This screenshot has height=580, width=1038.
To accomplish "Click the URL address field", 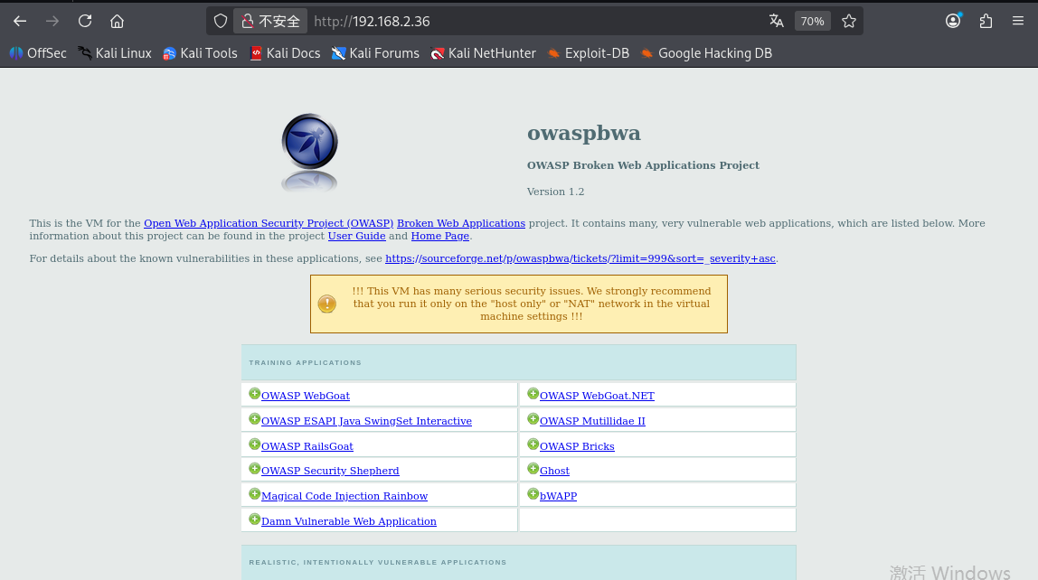I will click(x=536, y=21).
